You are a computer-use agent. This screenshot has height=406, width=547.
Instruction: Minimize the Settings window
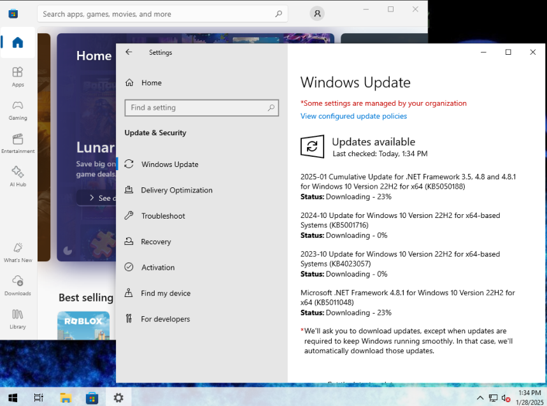(x=483, y=52)
